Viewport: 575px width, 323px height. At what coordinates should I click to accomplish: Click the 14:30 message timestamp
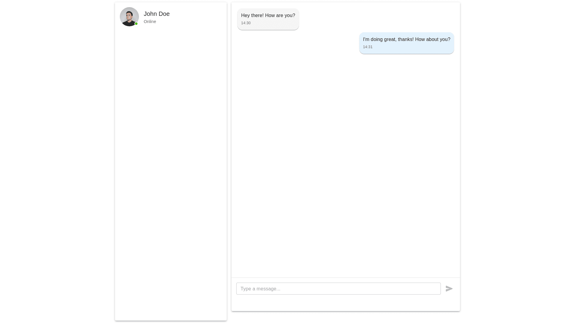246,23
